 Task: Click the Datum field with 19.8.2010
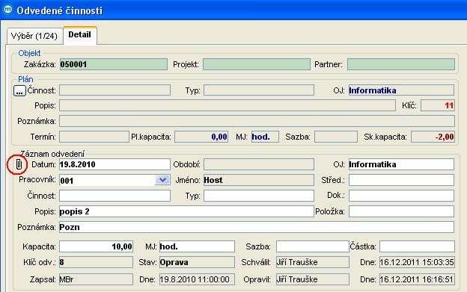pos(115,164)
